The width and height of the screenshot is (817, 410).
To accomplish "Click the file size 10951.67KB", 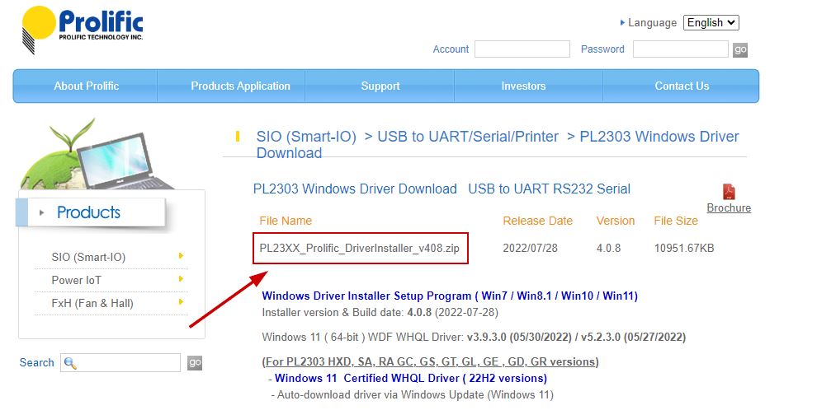I will [x=684, y=249].
